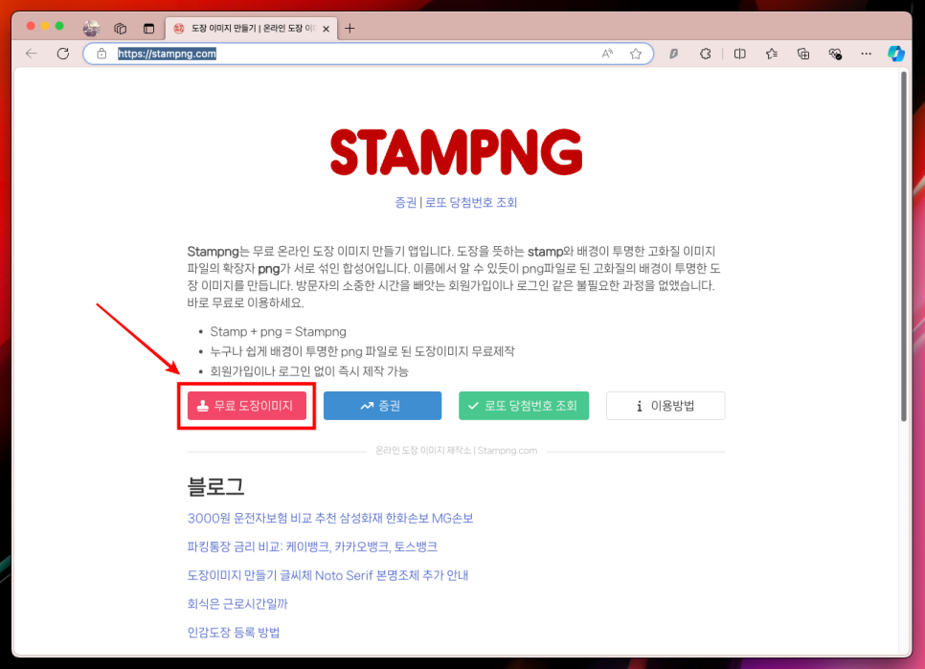This screenshot has width=925, height=669.
Task: Add page to favorites star icon
Action: point(636,54)
